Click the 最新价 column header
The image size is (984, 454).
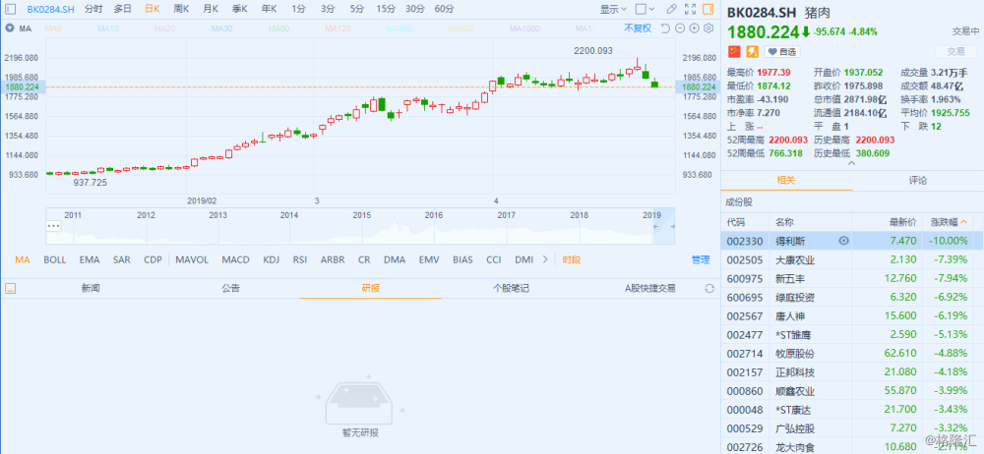pyautogui.click(x=903, y=222)
